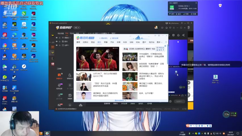Open the HelloFont desktop shortcut
Viewport: 242px width, 136px height.
tap(24, 67)
